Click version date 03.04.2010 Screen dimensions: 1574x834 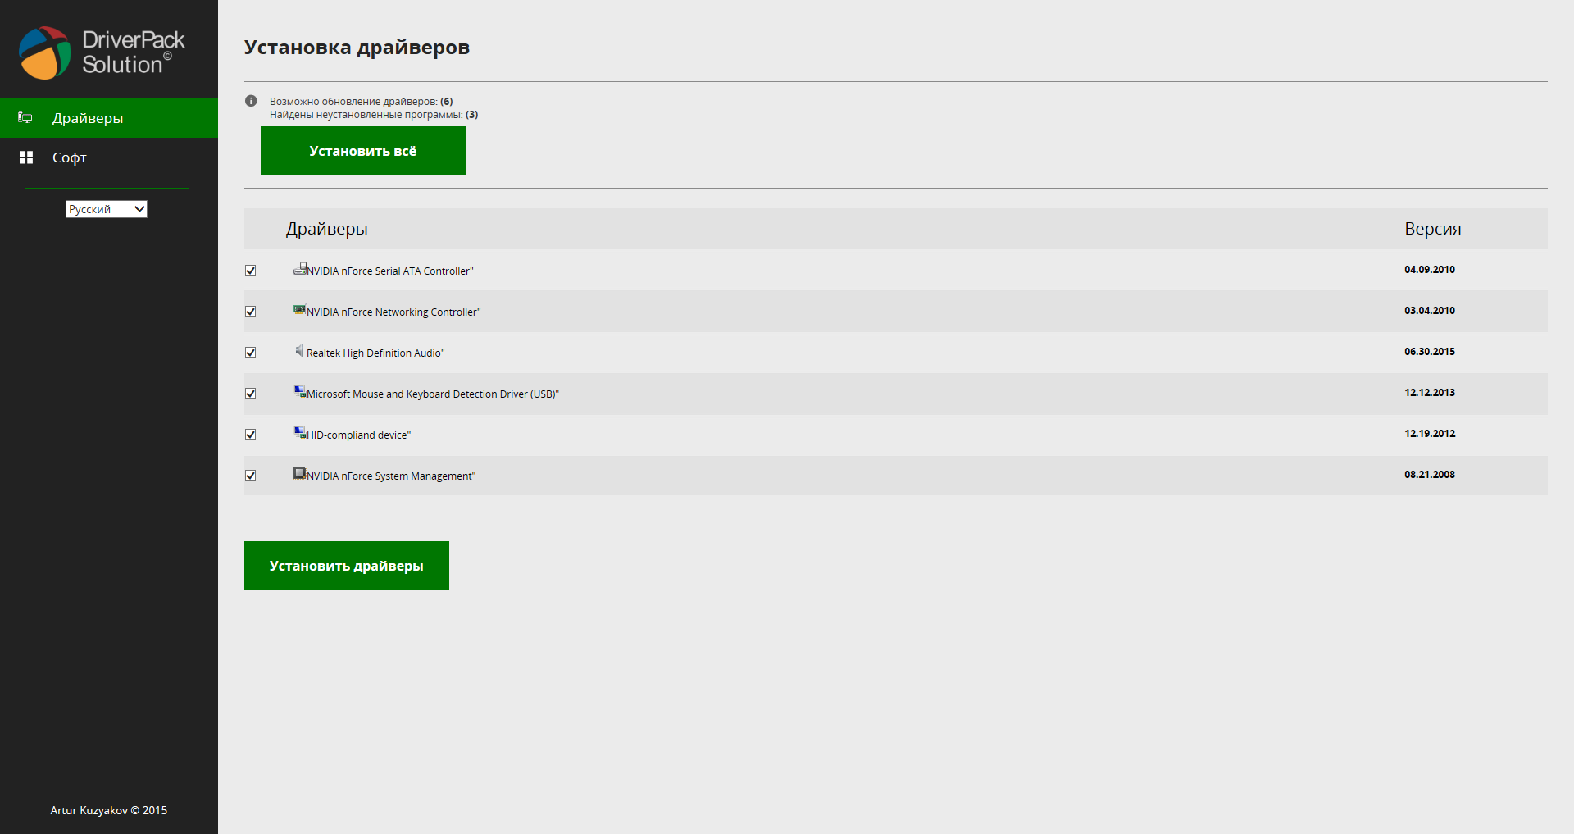1430,311
